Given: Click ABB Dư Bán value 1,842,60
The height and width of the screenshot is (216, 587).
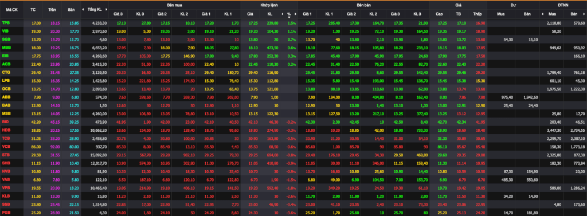Looking at the screenshot, I should coord(530,97).
